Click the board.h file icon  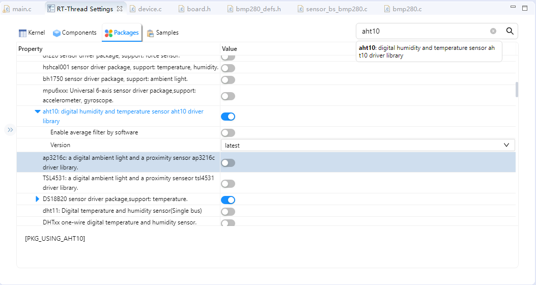pyautogui.click(x=182, y=9)
